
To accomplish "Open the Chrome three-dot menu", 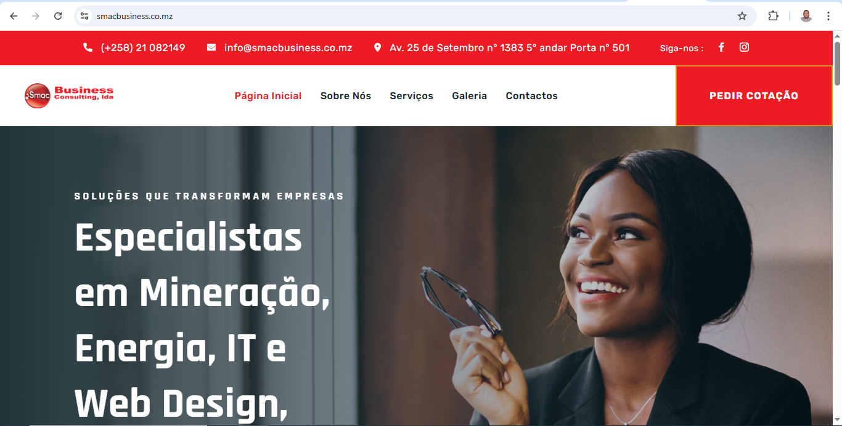I will 828,16.
